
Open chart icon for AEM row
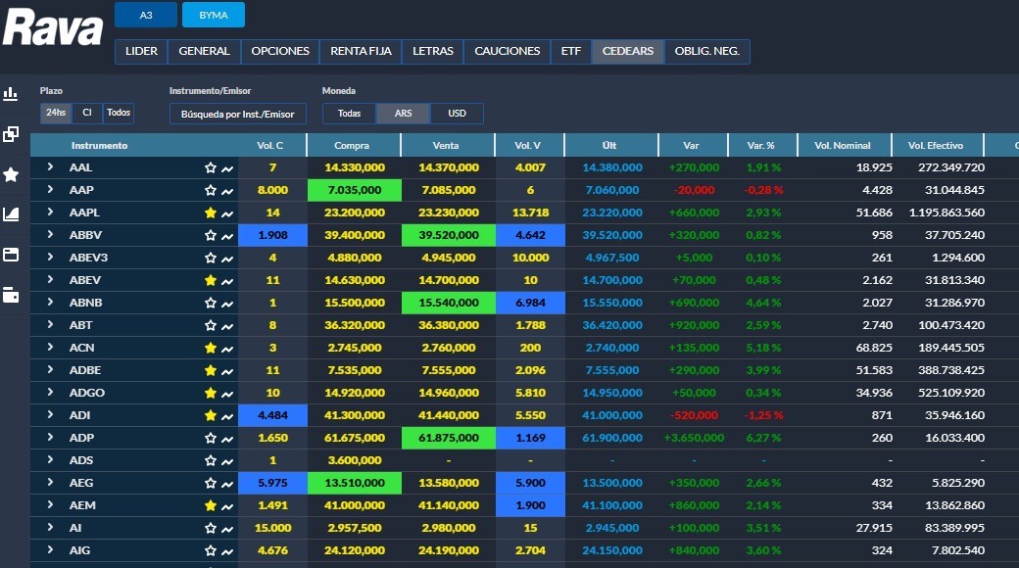pyautogui.click(x=226, y=506)
